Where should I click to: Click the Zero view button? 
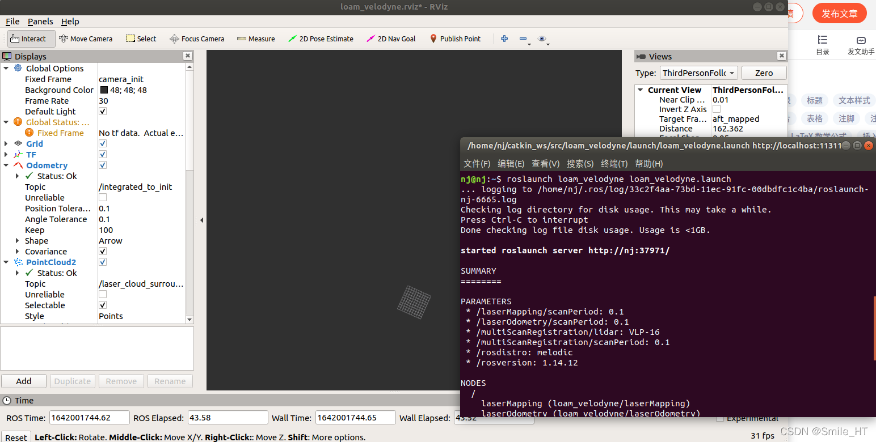[x=764, y=73]
